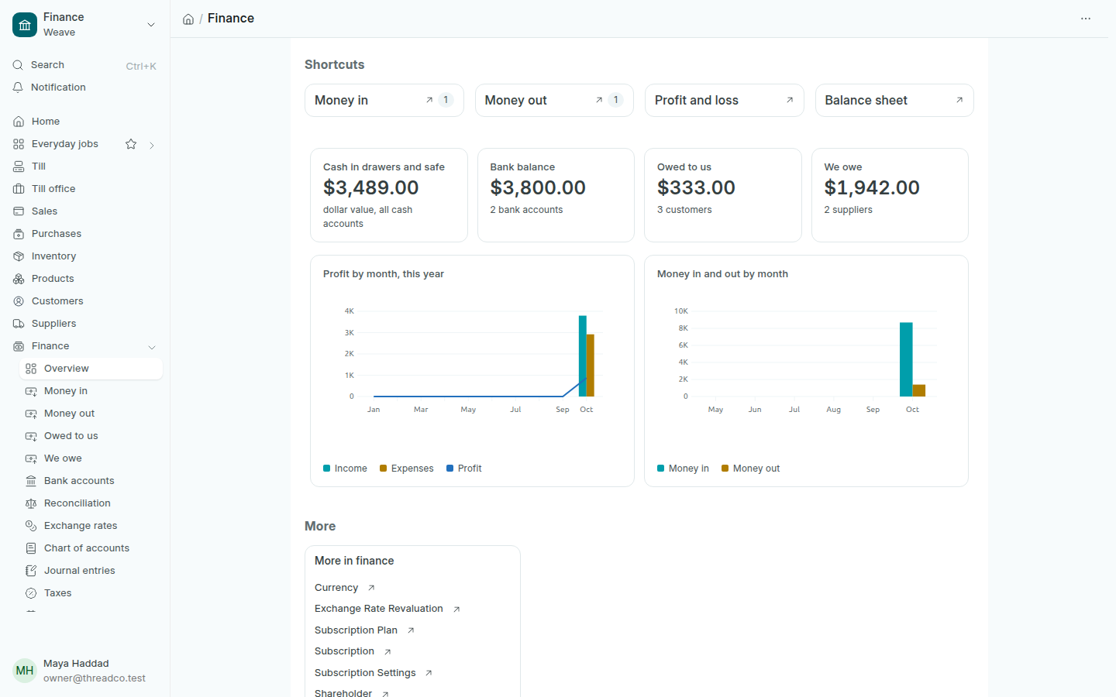Image resolution: width=1116 pixels, height=697 pixels.
Task: Click the Search magnifier icon
Action: coord(18,65)
